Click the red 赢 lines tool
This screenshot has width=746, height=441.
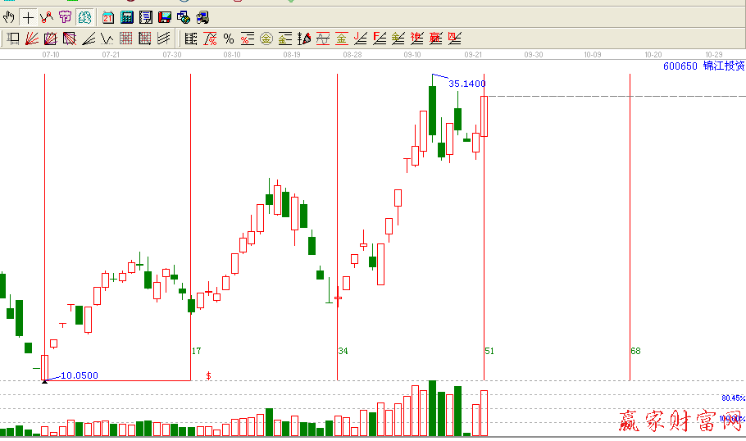tap(435, 38)
